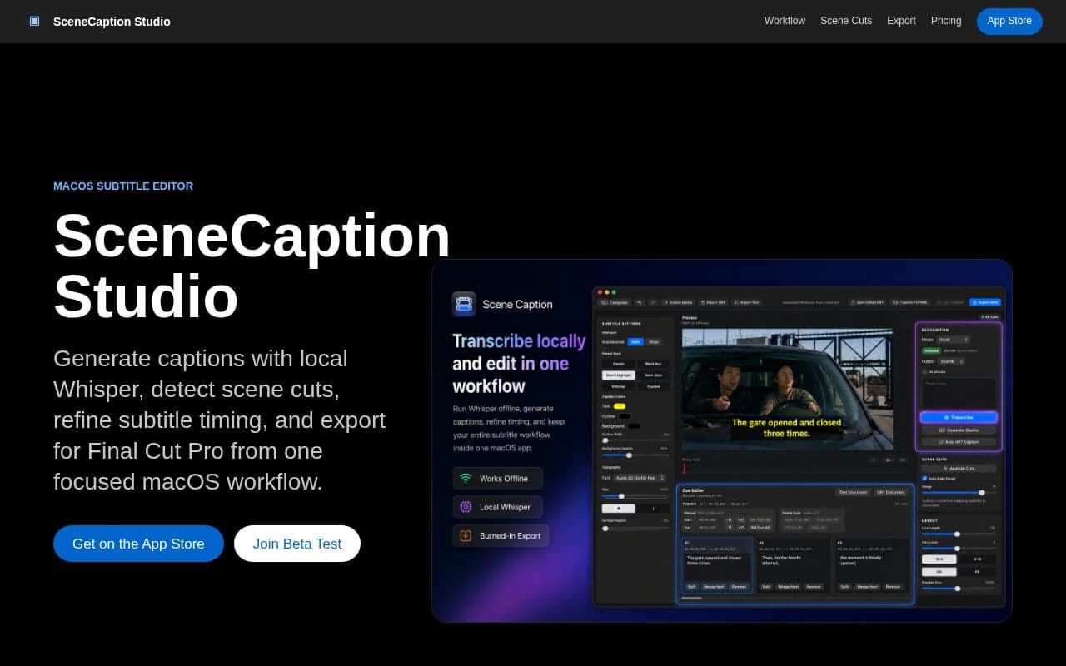The width and height of the screenshot is (1066, 666).
Task: Click the Auto SRT Caption button
Action: point(959,442)
